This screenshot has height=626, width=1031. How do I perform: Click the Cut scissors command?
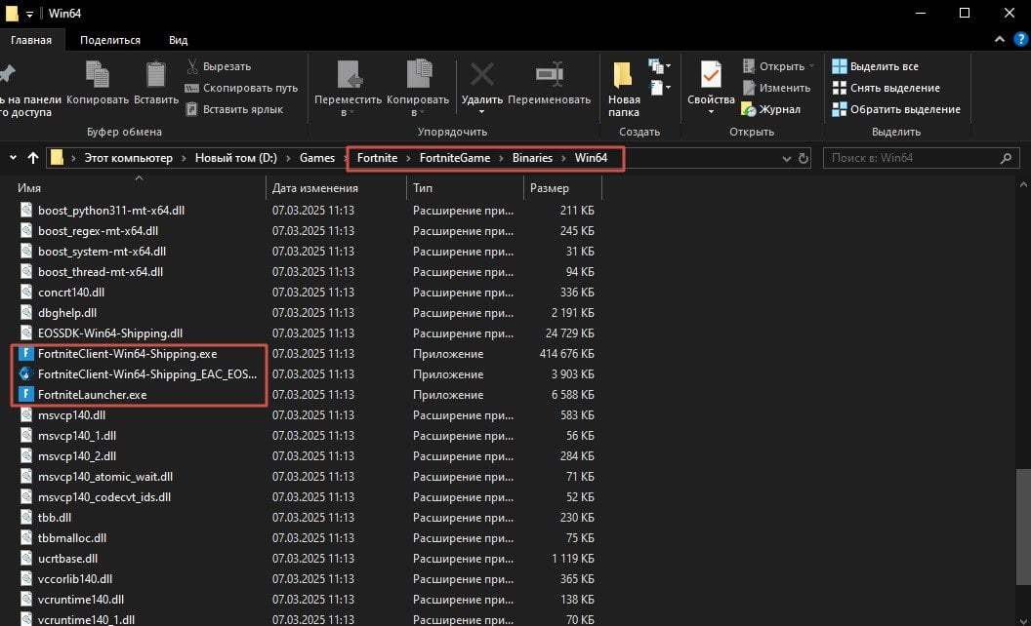pyautogui.click(x=219, y=66)
